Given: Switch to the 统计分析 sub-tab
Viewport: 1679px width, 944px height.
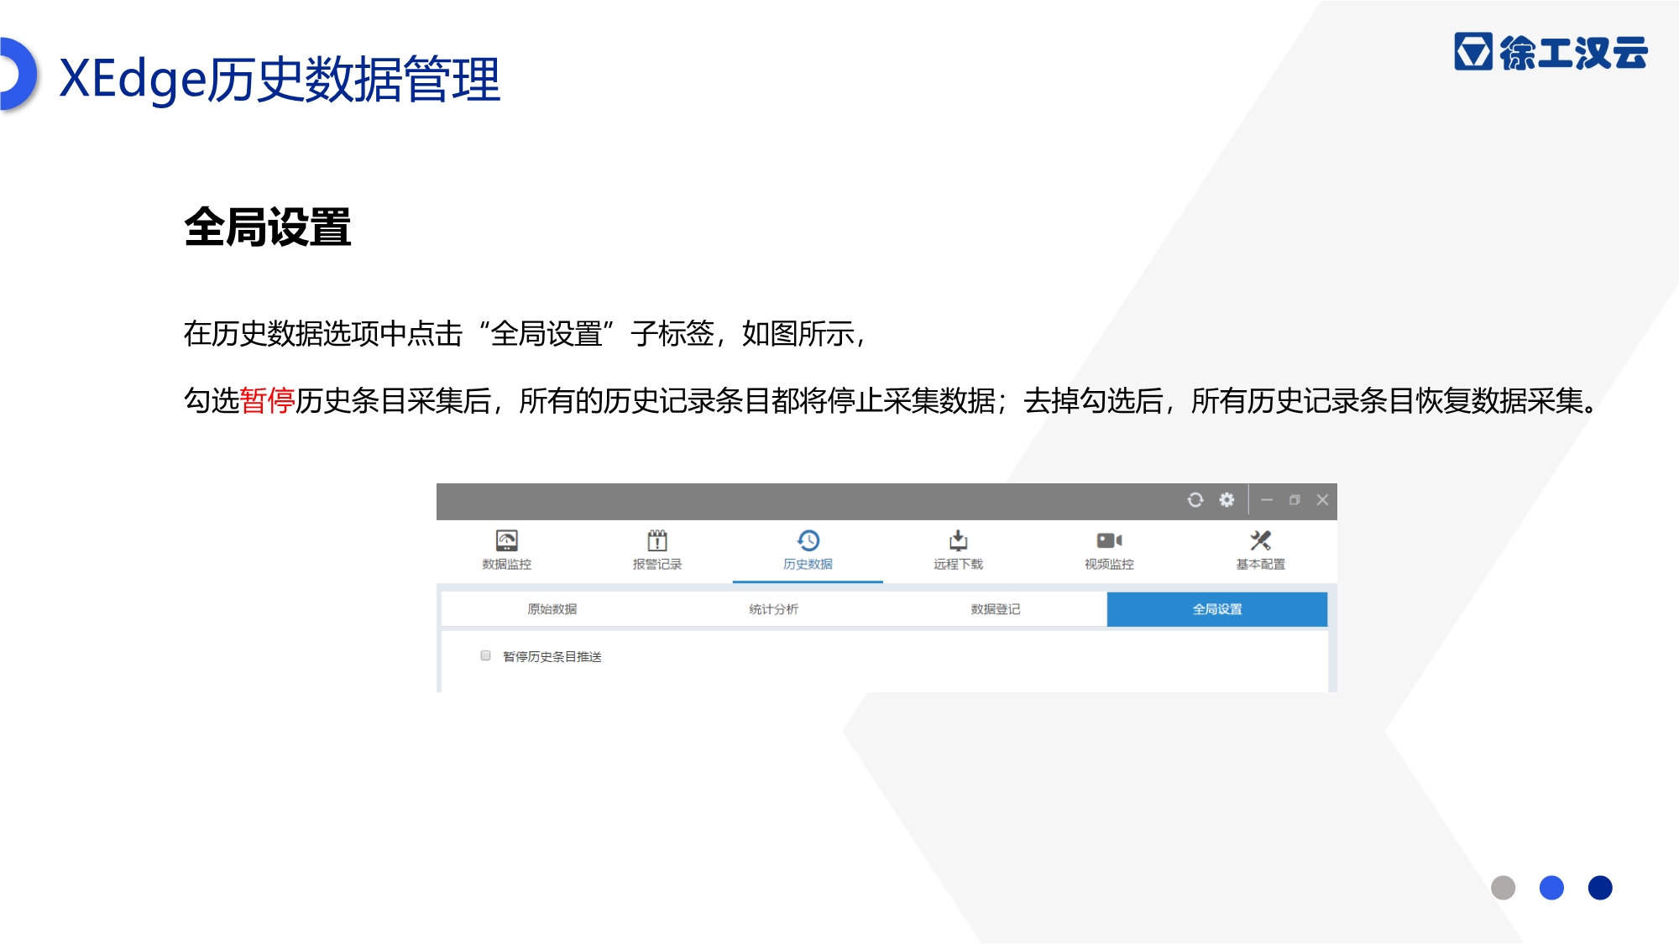Looking at the screenshot, I should (x=774, y=609).
